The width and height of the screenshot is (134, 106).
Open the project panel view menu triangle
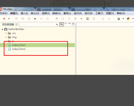tap(66, 24)
